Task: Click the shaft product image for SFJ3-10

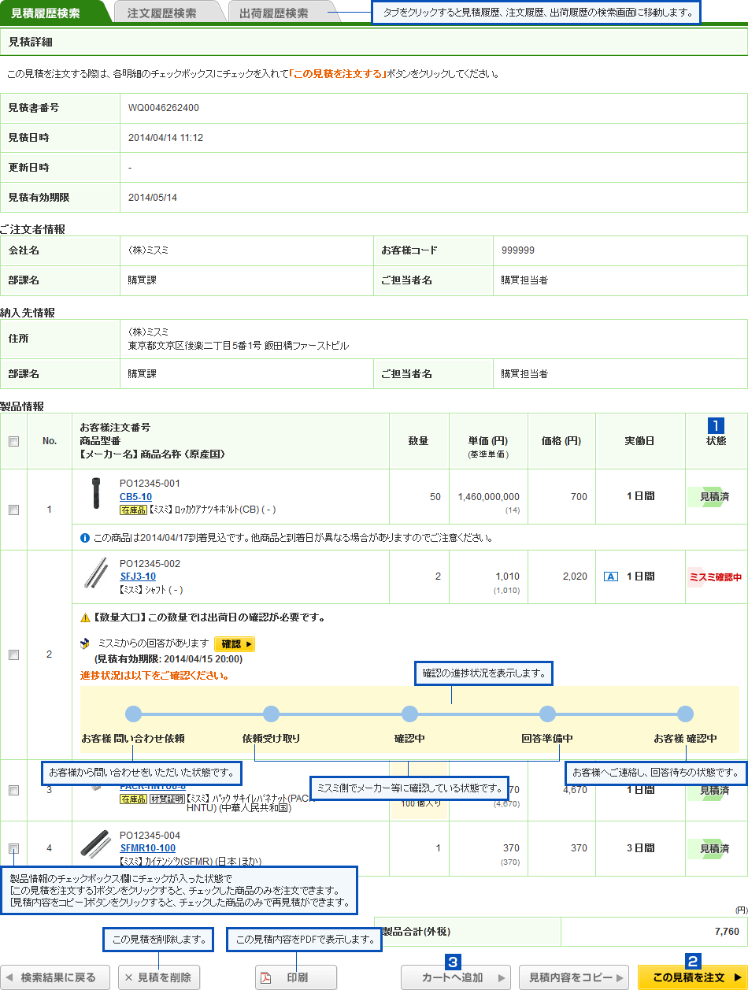Action: (95, 573)
